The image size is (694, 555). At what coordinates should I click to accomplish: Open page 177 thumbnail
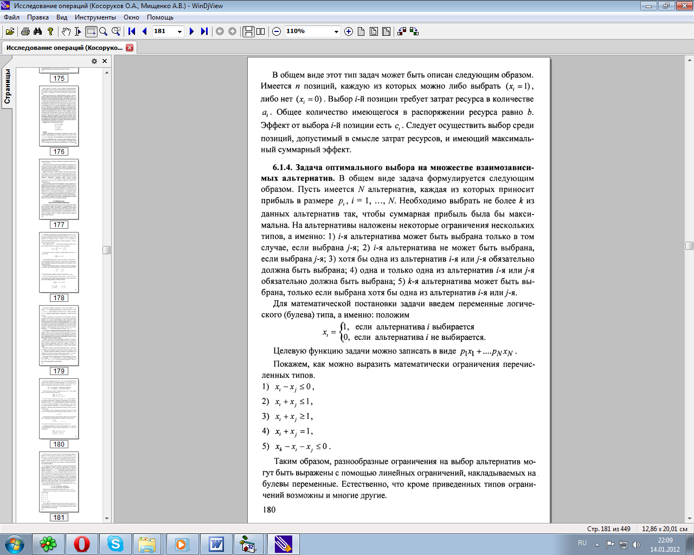[59, 189]
